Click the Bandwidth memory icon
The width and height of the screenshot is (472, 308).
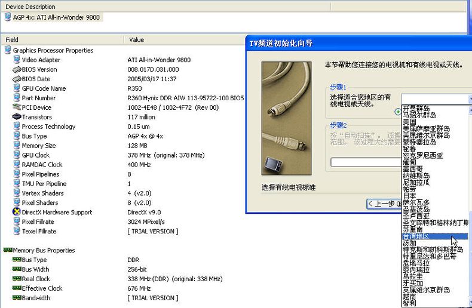point(17,297)
